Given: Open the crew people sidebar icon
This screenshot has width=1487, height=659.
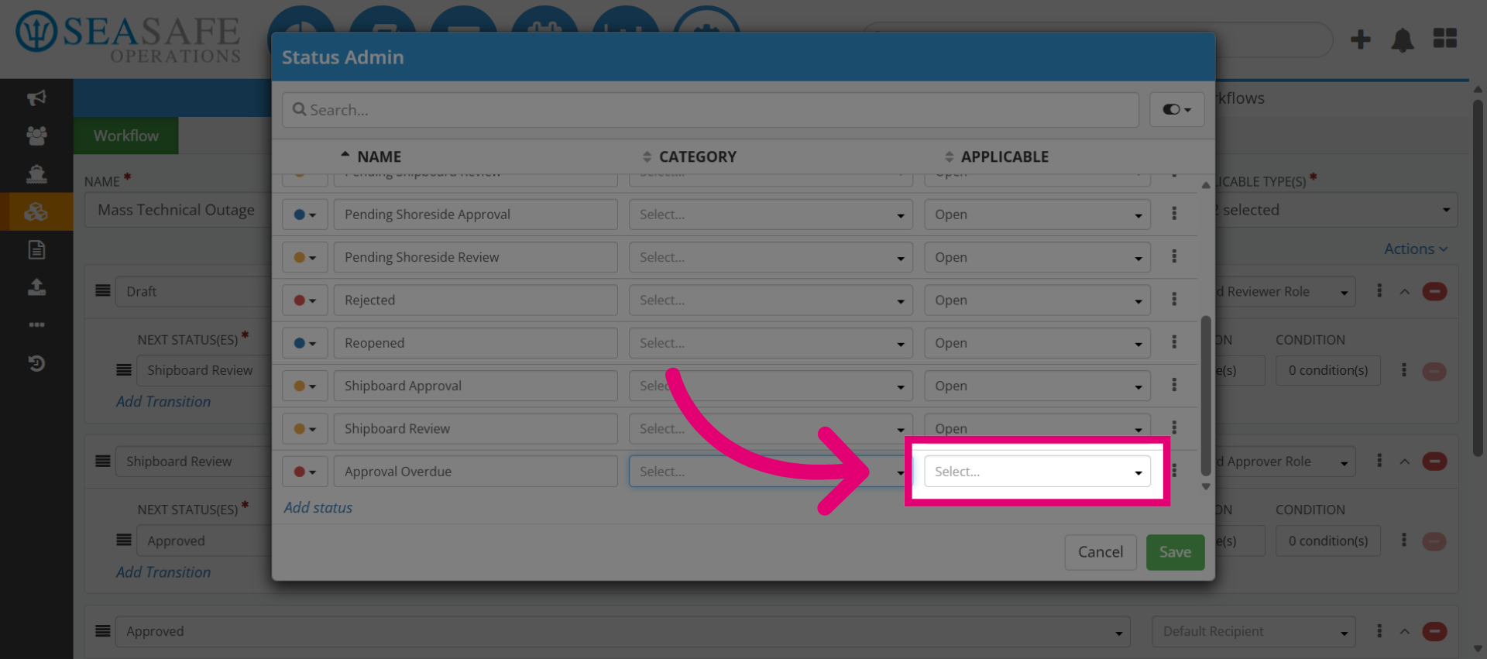Looking at the screenshot, I should coord(36,136).
